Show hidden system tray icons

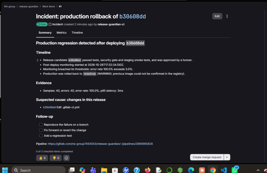pyautogui.click(x=258, y=170)
